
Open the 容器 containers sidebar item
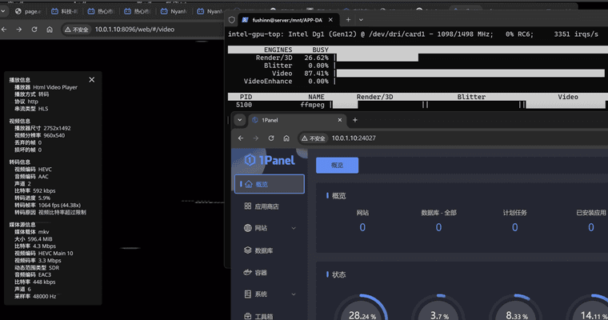260,273
